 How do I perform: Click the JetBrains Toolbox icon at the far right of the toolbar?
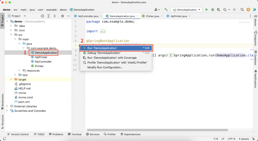(254, 10)
